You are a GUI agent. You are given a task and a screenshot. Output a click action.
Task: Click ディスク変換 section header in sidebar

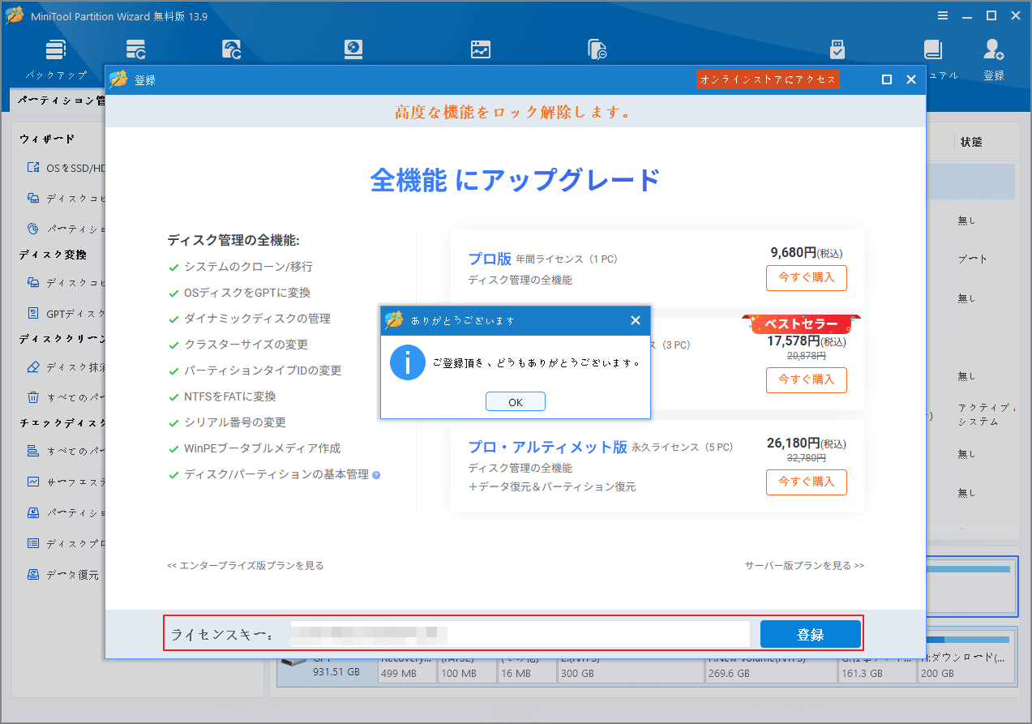pyautogui.click(x=52, y=255)
